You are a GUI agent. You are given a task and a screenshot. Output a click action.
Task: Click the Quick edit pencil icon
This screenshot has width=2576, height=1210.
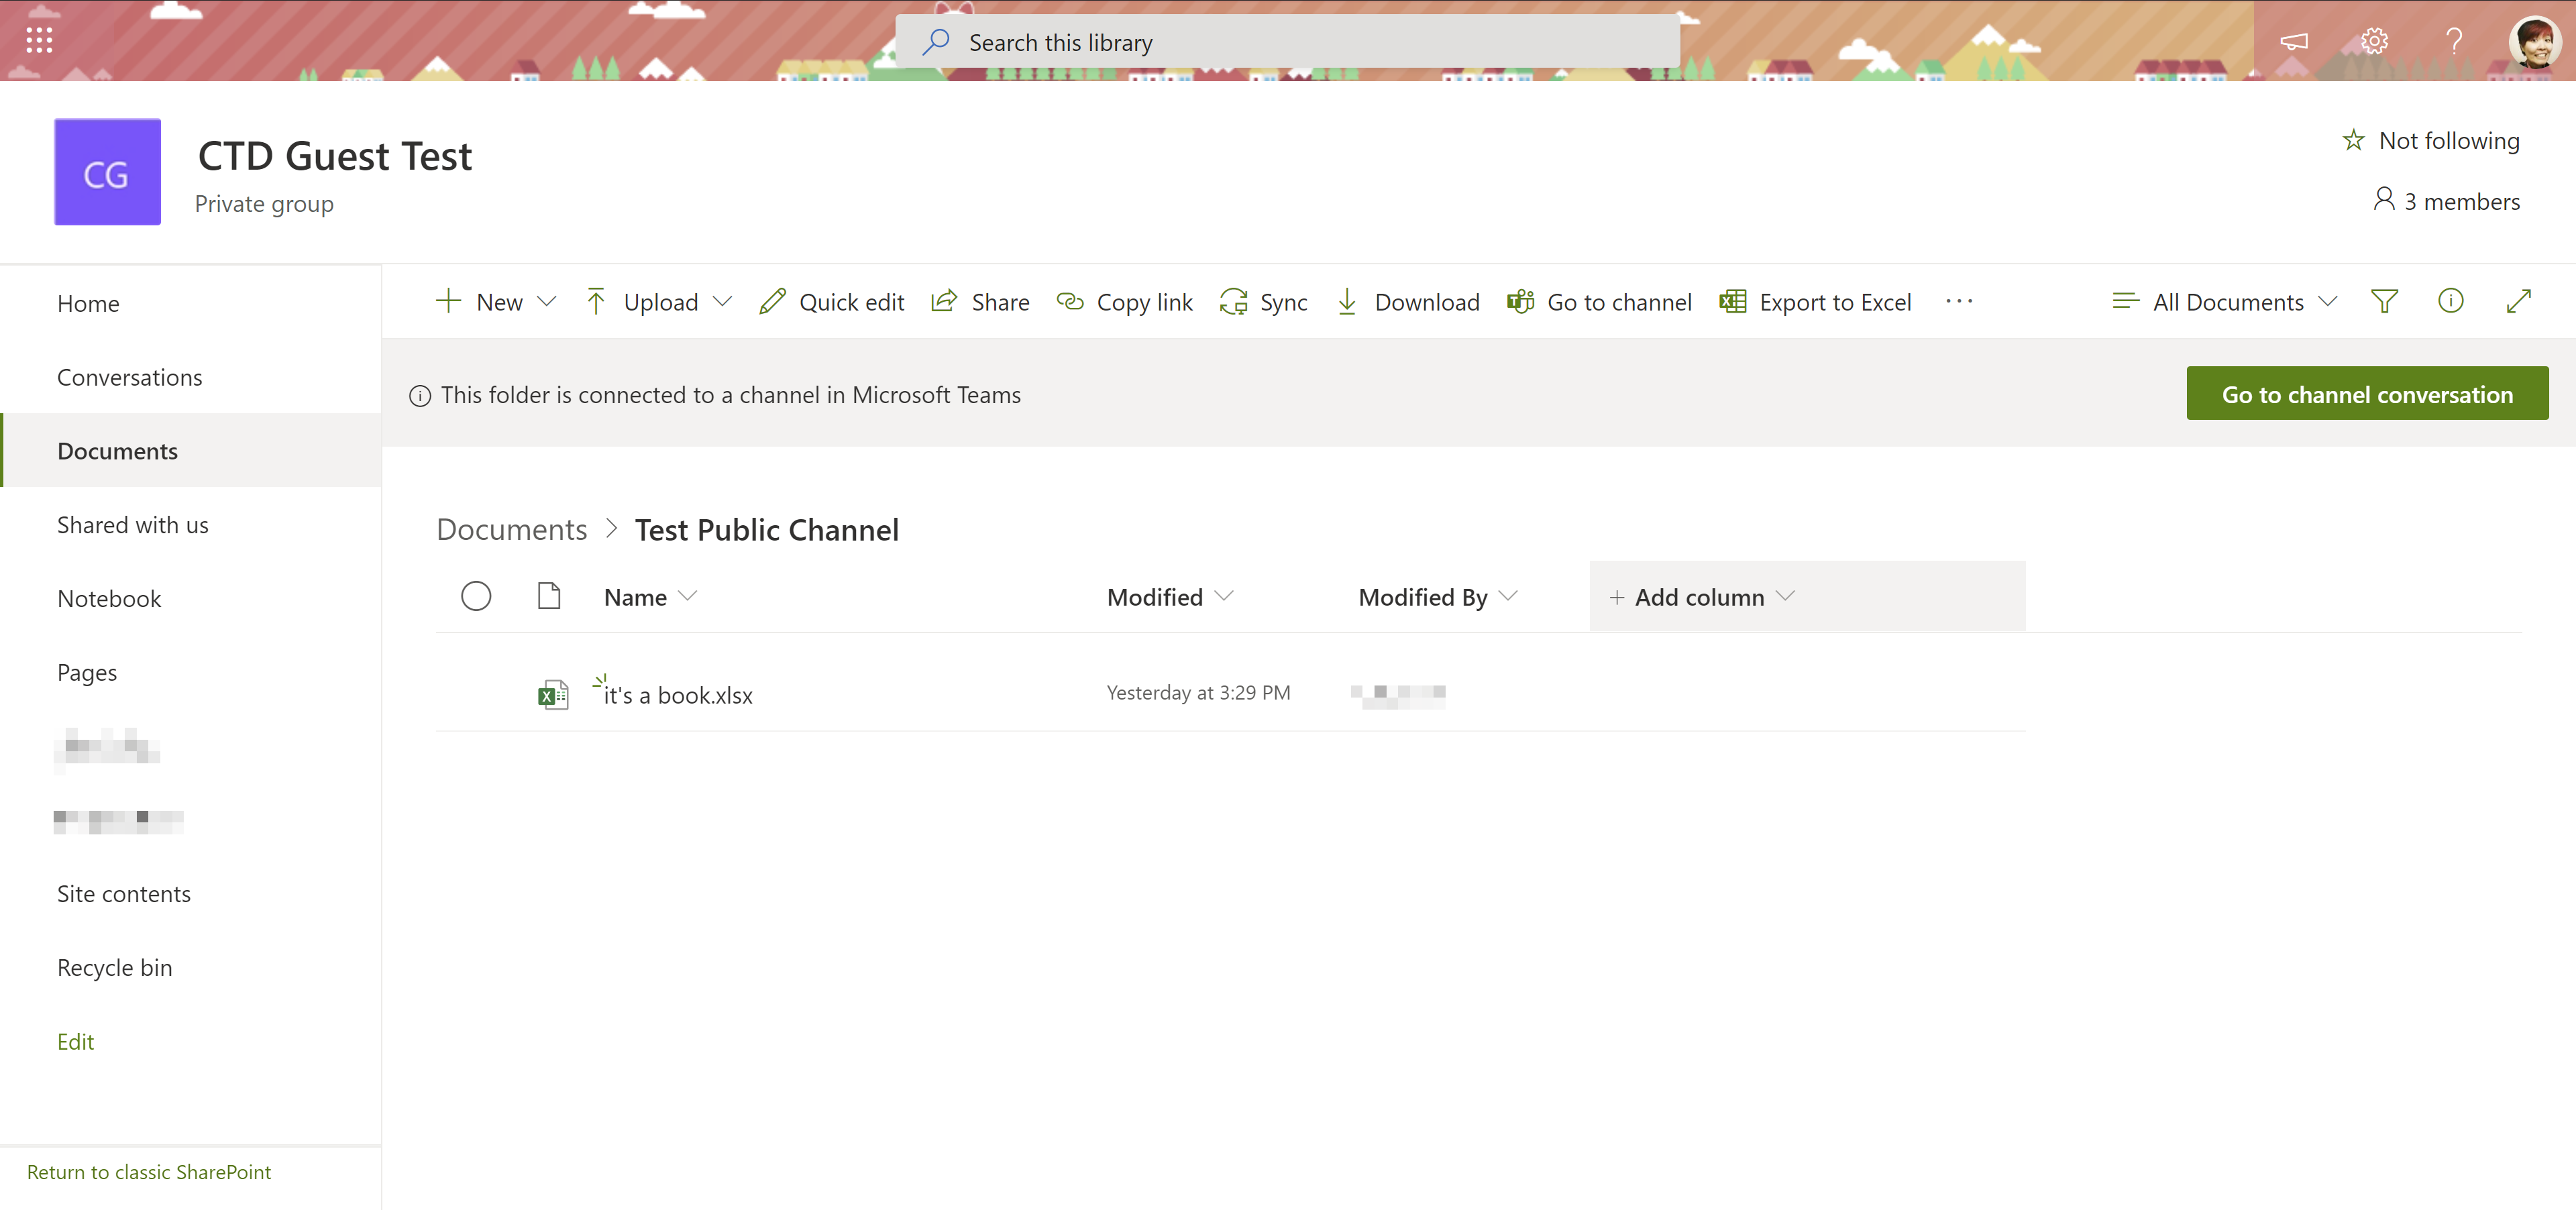pyautogui.click(x=772, y=301)
